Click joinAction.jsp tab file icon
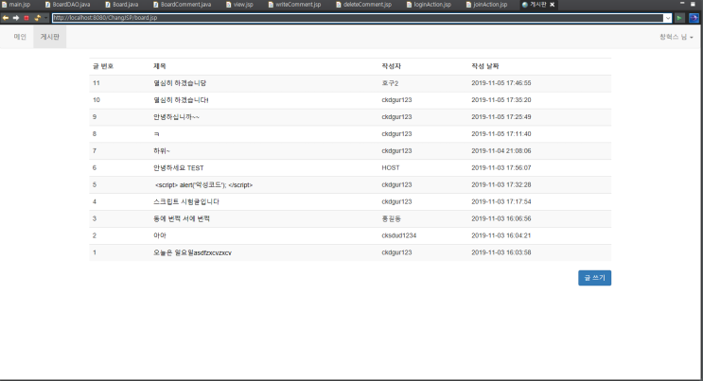703x381 pixels. 469,5
